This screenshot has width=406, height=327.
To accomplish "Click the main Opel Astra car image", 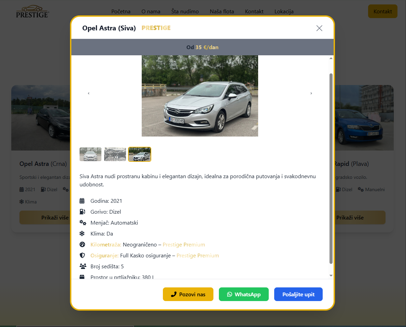I will [200, 96].
